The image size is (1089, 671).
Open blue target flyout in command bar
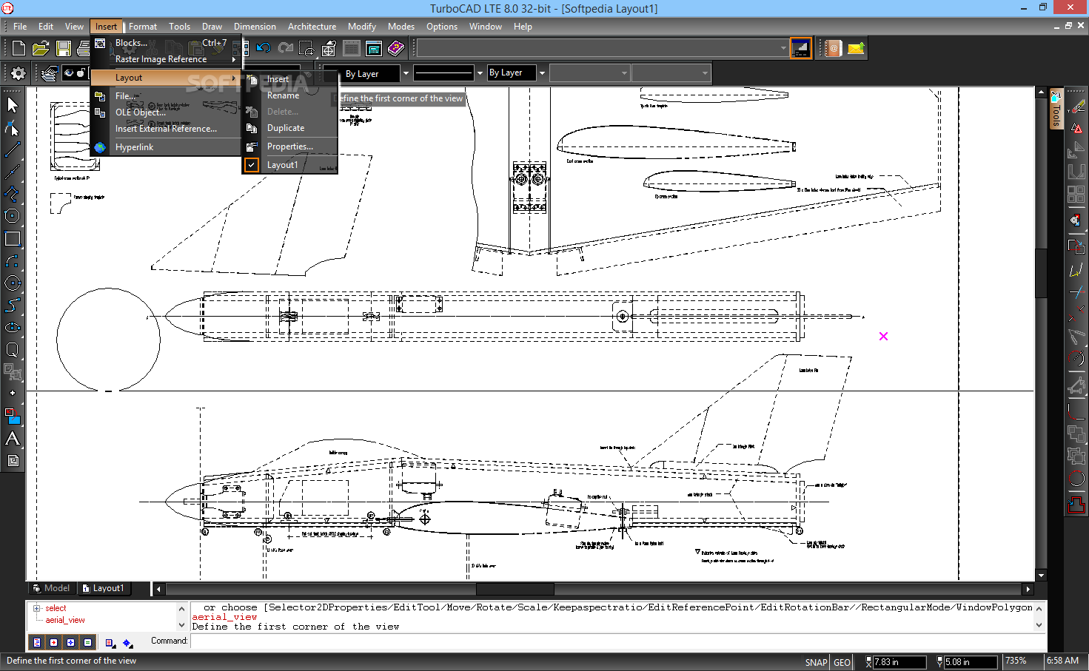pyautogui.click(x=127, y=643)
